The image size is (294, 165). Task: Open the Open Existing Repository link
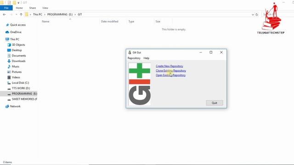(170, 75)
